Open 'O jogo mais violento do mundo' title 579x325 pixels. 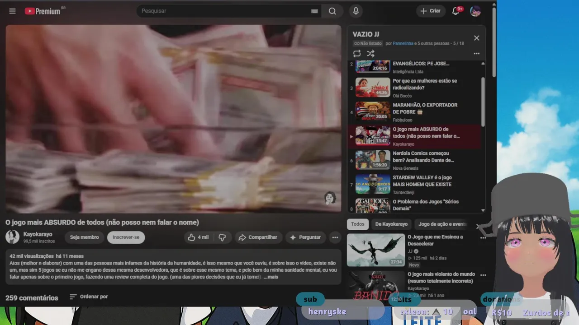(x=441, y=277)
